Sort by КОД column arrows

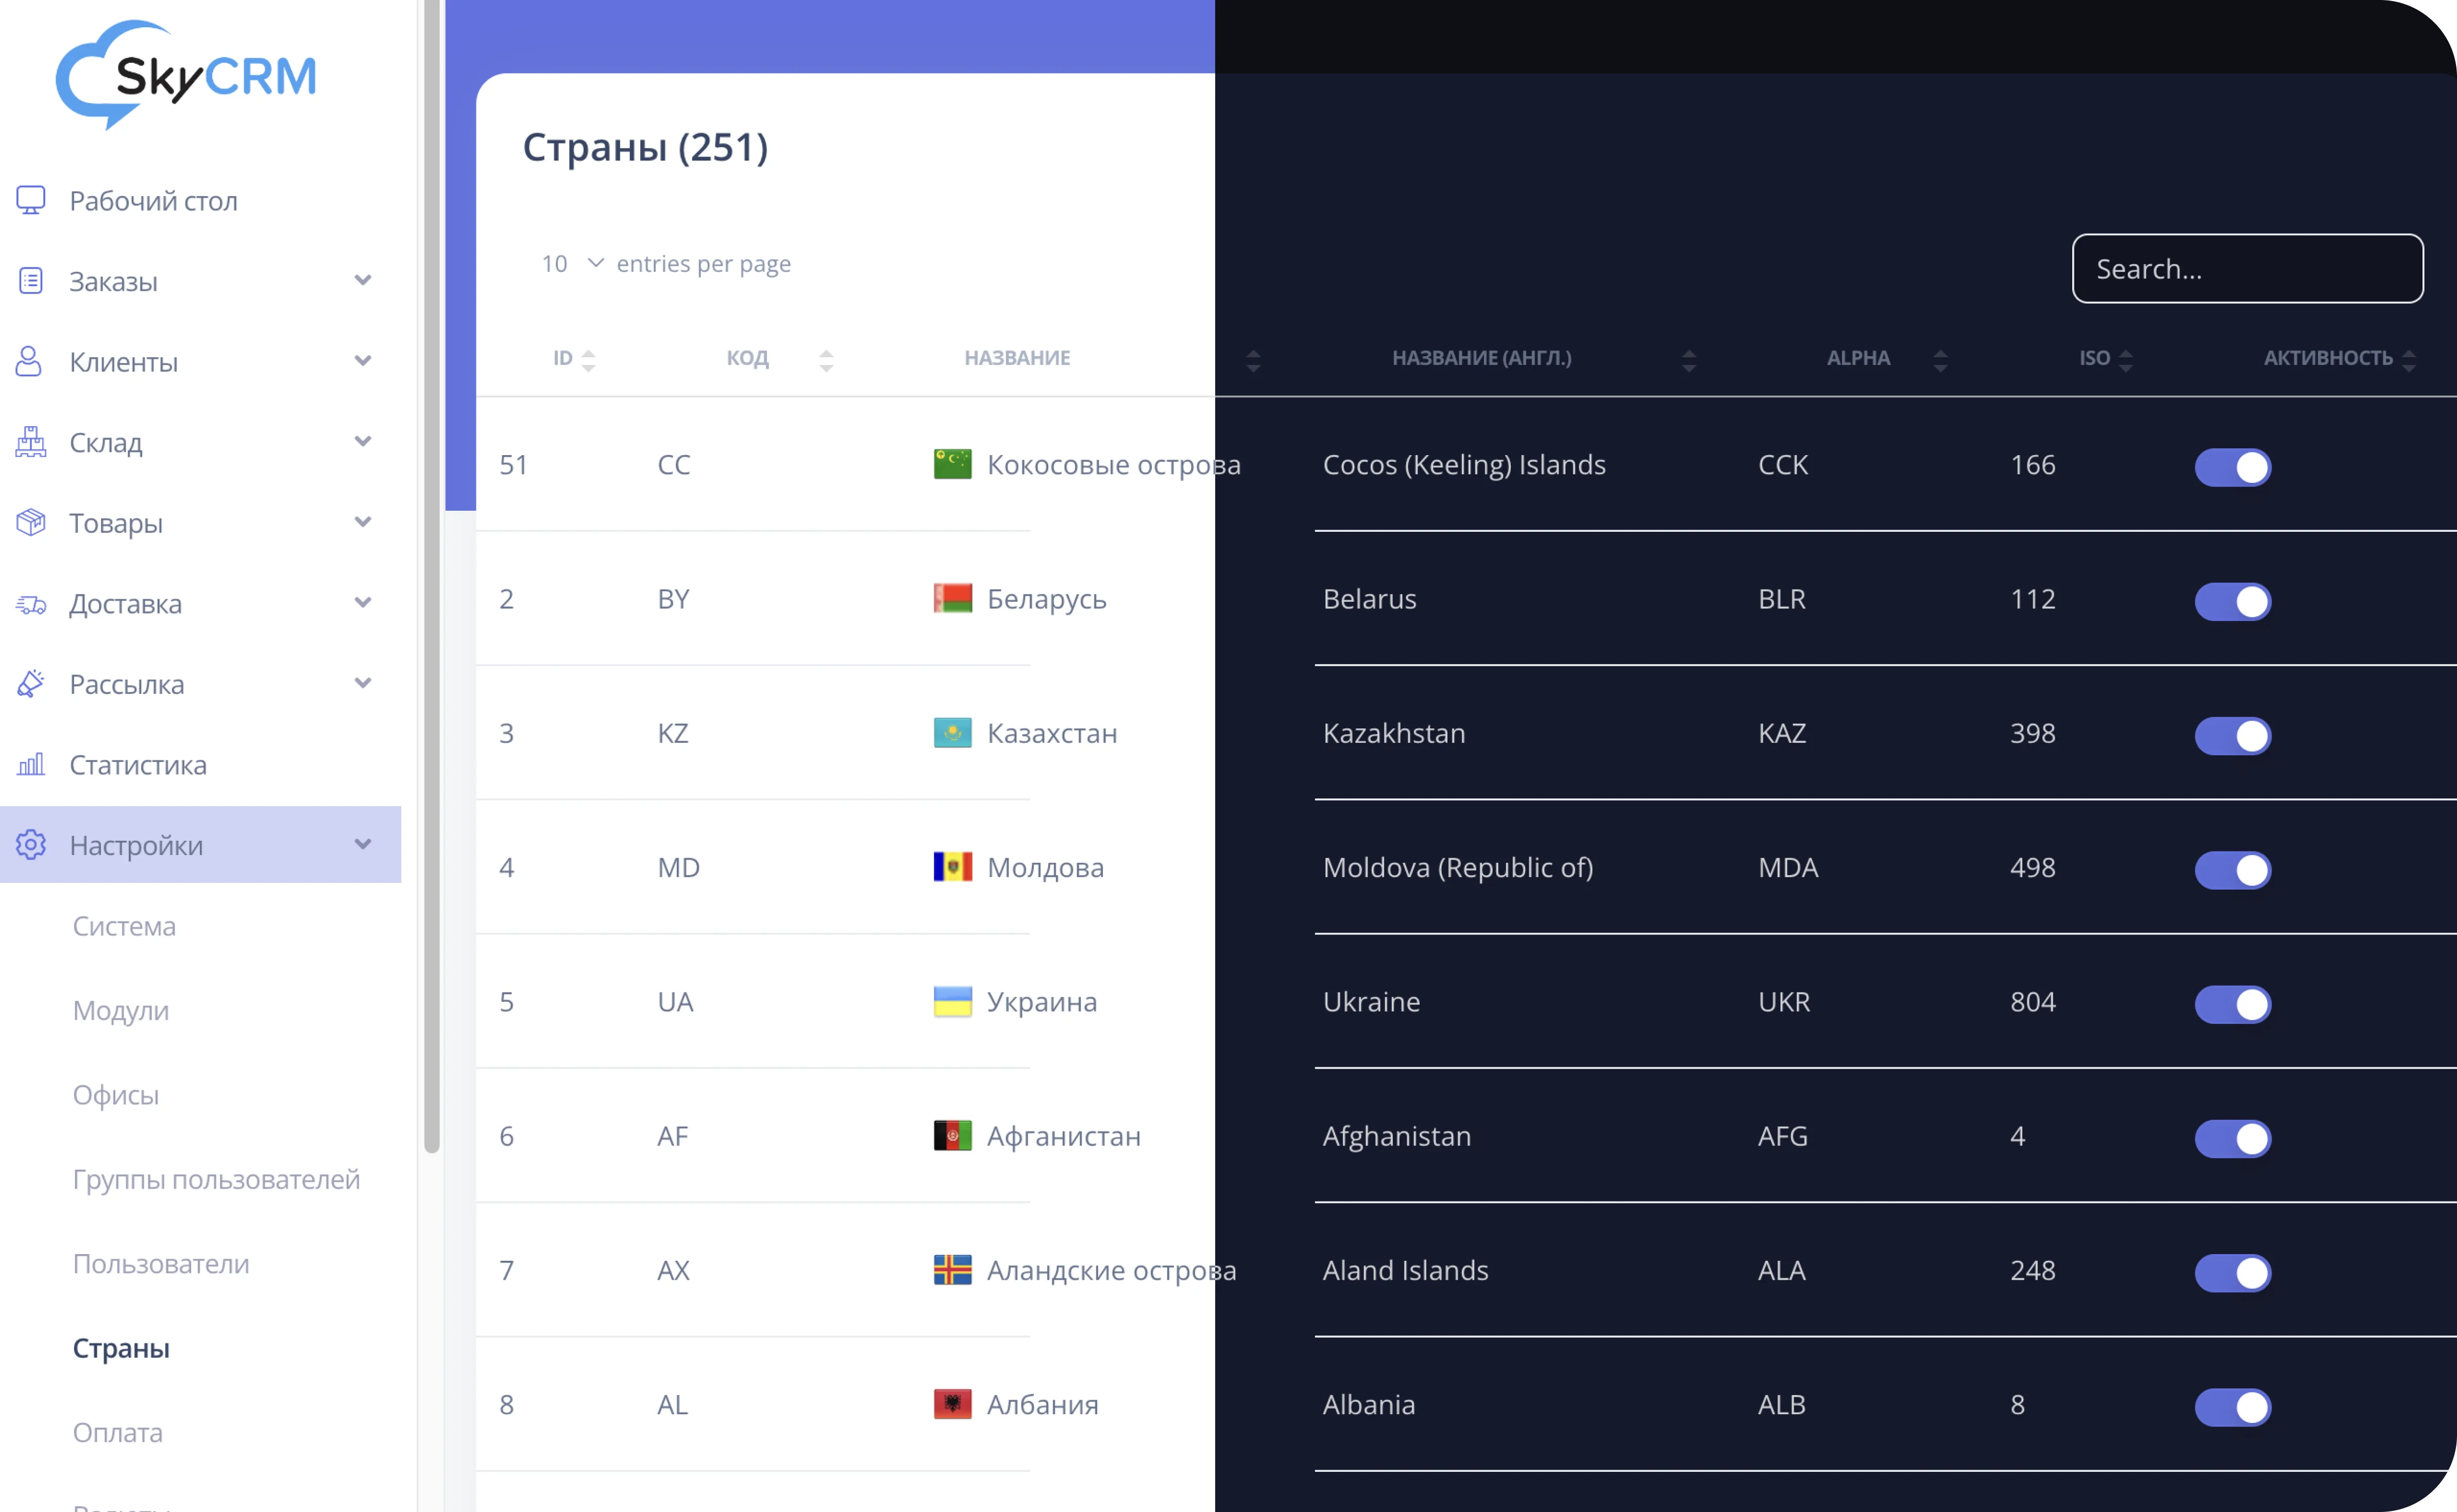pos(826,360)
